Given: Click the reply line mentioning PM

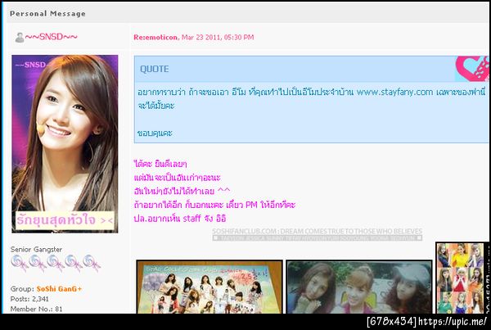Looking at the screenshot, I should [x=214, y=205].
